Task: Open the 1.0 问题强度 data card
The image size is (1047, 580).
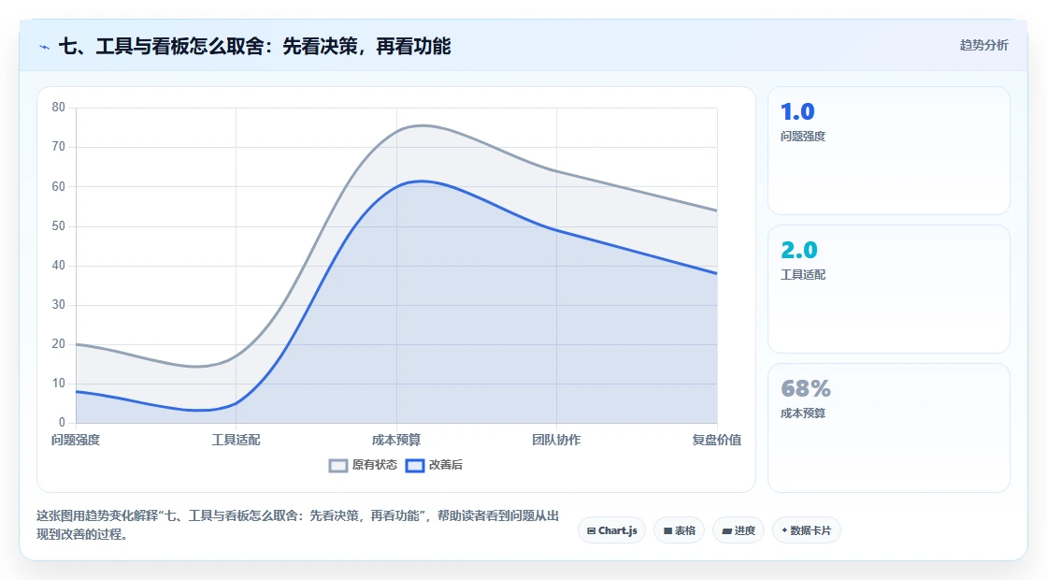Action: 889,151
